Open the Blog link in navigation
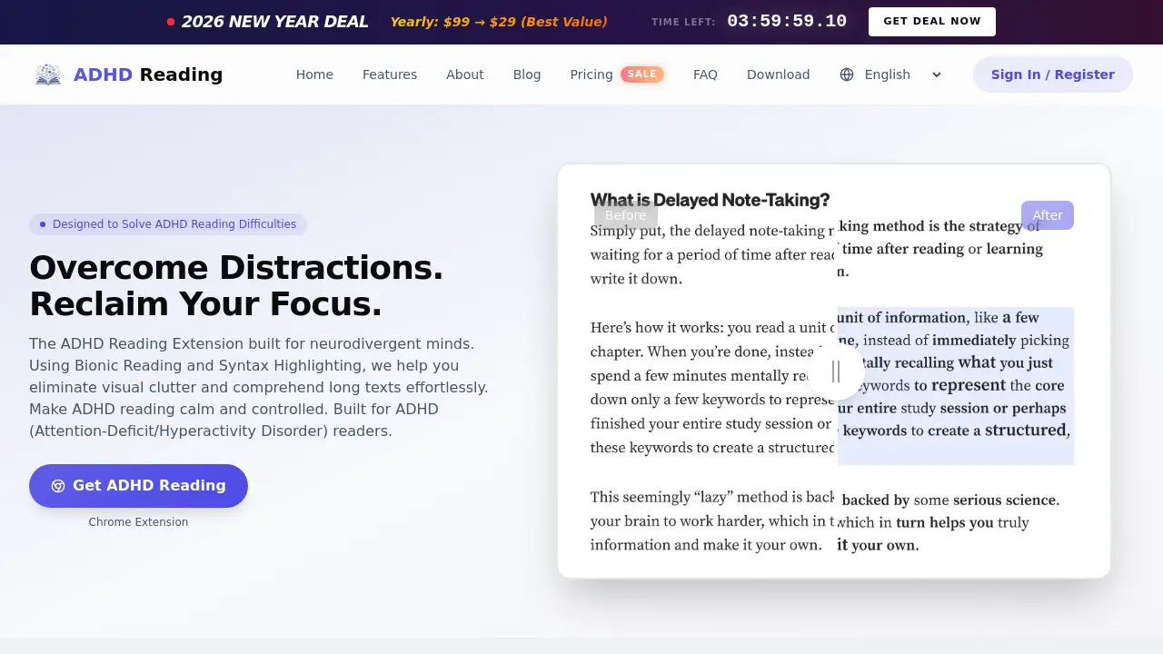The image size is (1163, 654). 527,74
